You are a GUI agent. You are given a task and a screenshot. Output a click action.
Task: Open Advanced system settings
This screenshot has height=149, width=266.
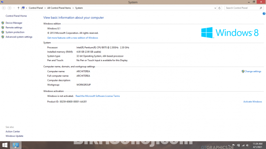19,37
